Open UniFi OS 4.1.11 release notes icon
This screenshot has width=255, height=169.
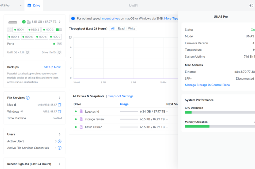point(27,52)
